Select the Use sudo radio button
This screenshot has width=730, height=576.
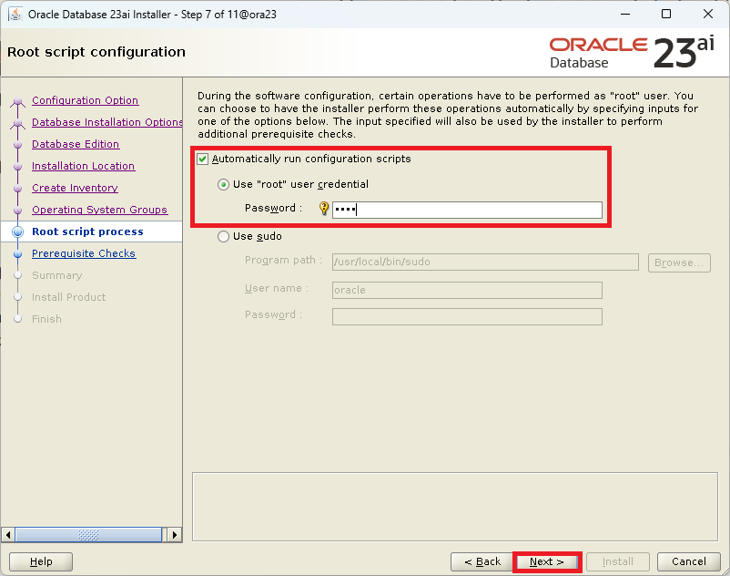tap(224, 236)
